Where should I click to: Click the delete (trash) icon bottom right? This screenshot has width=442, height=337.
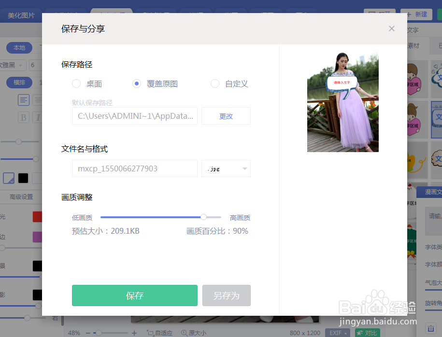[431, 328]
